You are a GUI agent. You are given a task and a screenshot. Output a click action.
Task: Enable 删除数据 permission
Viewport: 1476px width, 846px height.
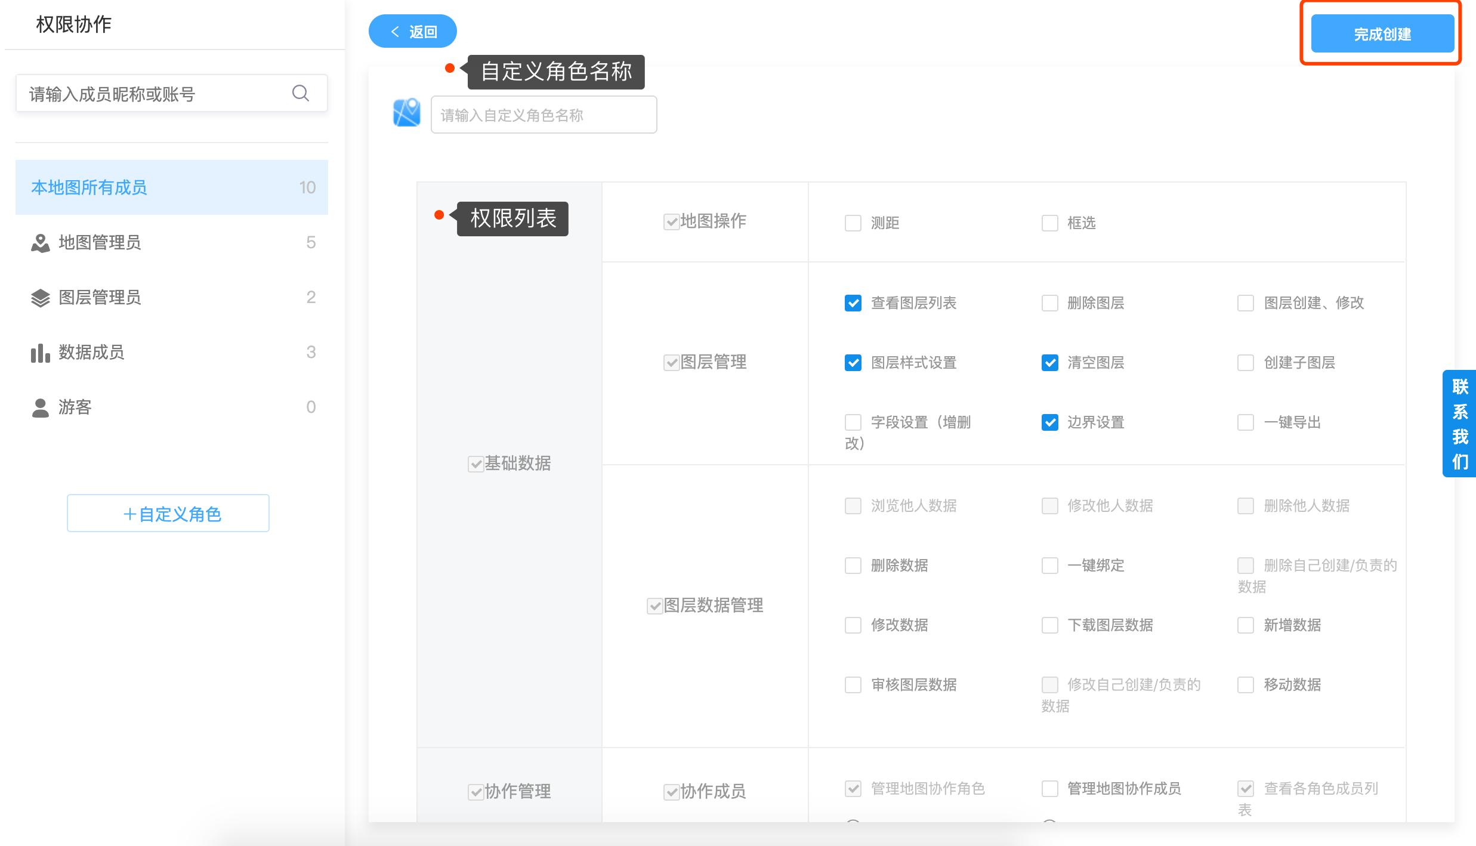click(x=853, y=566)
